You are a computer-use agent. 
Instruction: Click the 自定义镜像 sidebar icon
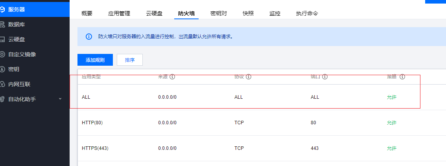click(x=2, y=54)
